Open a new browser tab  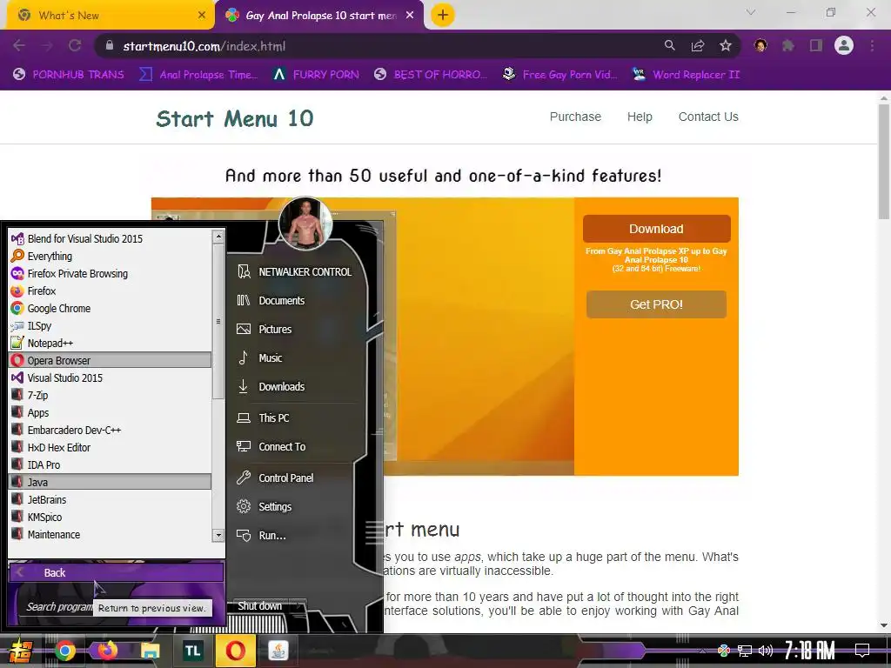(443, 16)
